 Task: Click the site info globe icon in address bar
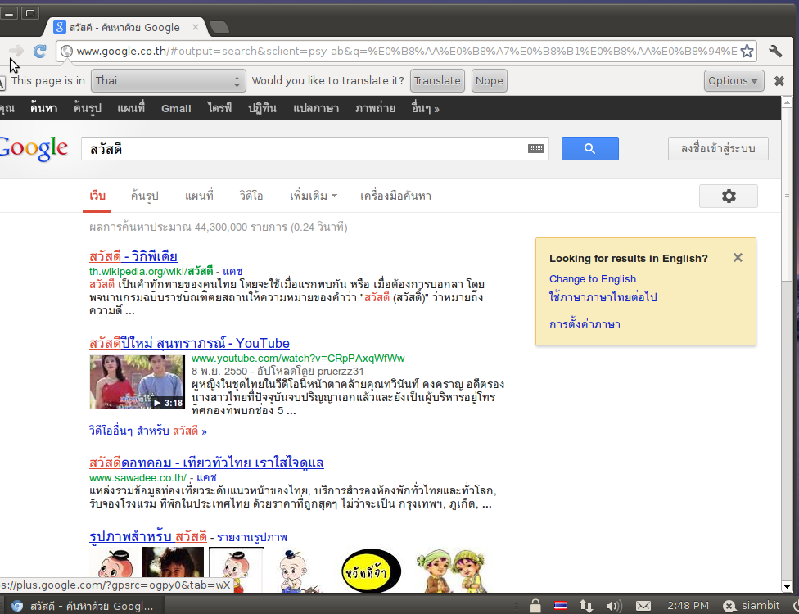67,51
